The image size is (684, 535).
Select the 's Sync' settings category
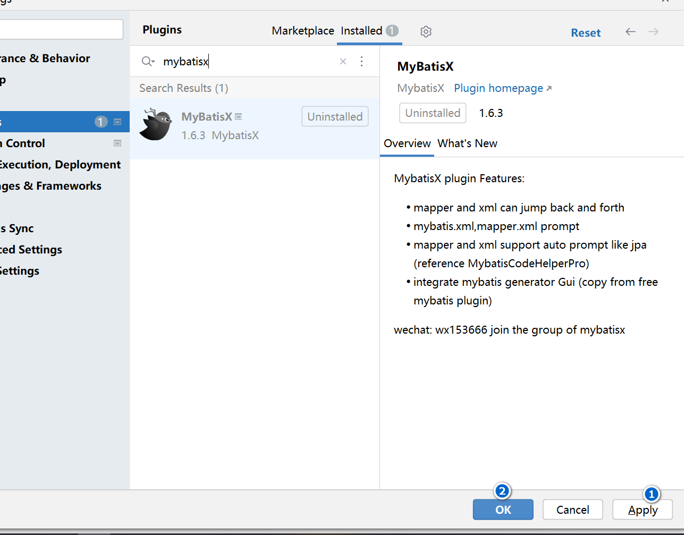(16, 228)
